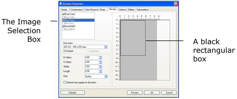
Task: Click the Y-Offset value field
Action: (92, 62)
